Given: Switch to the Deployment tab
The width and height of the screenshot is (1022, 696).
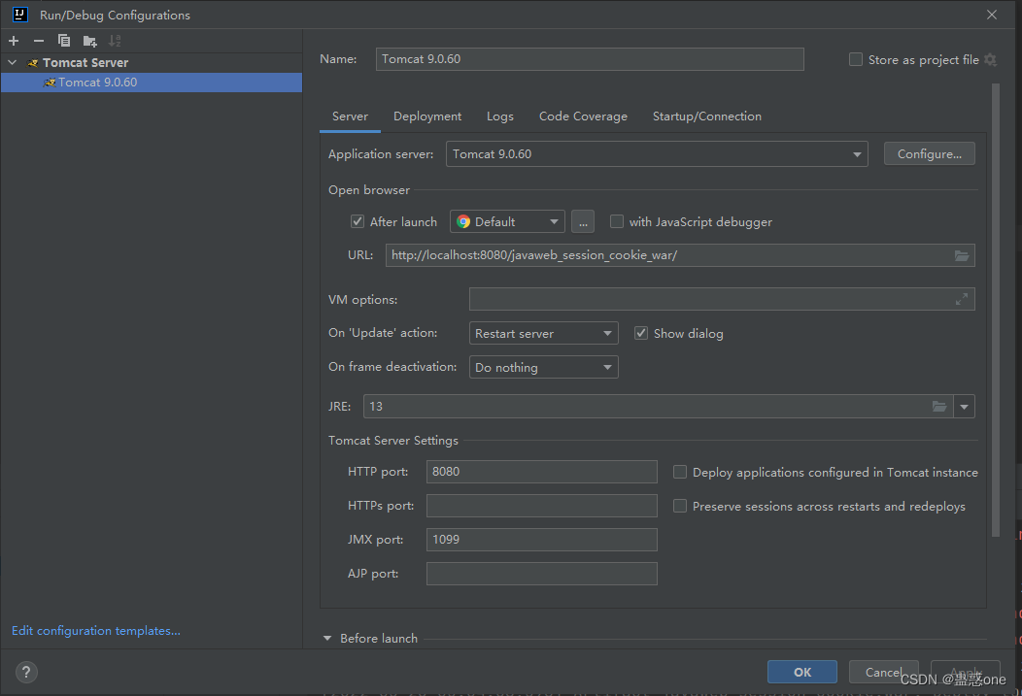Looking at the screenshot, I should coord(427,116).
